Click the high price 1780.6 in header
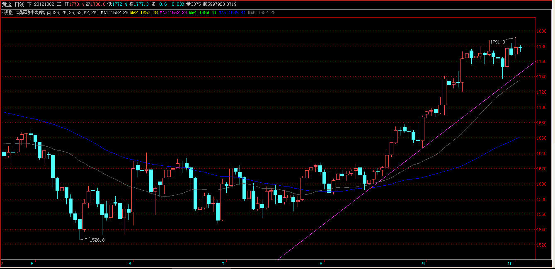Image resolution: width=555 pixels, height=269 pixels. pyautogui.click(x=98, y=4)
